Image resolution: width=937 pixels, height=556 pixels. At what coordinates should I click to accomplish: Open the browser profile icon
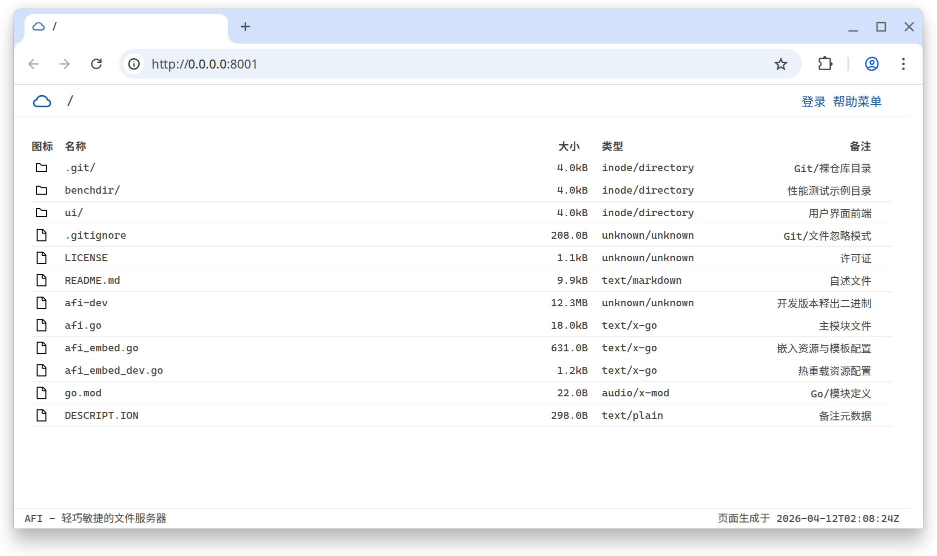point(872,64)
